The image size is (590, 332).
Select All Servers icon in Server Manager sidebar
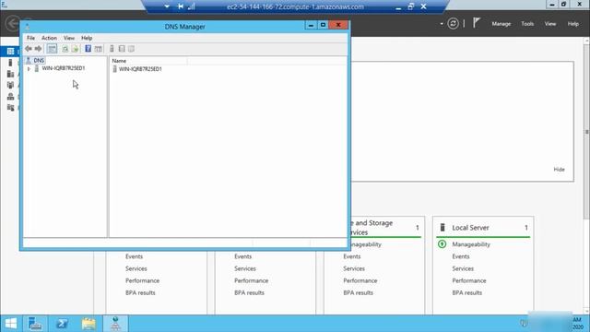10,74
